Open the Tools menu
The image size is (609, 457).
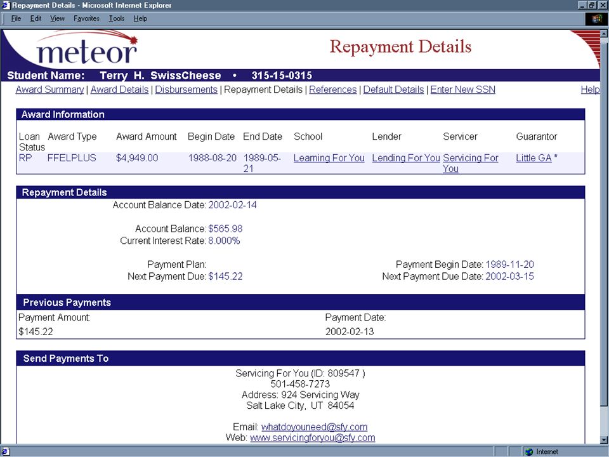point(117,18)
